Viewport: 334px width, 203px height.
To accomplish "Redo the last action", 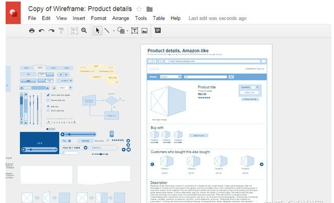I will [51, 31].
